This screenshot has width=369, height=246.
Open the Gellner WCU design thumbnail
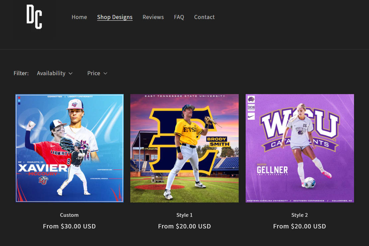click(300, 148)
